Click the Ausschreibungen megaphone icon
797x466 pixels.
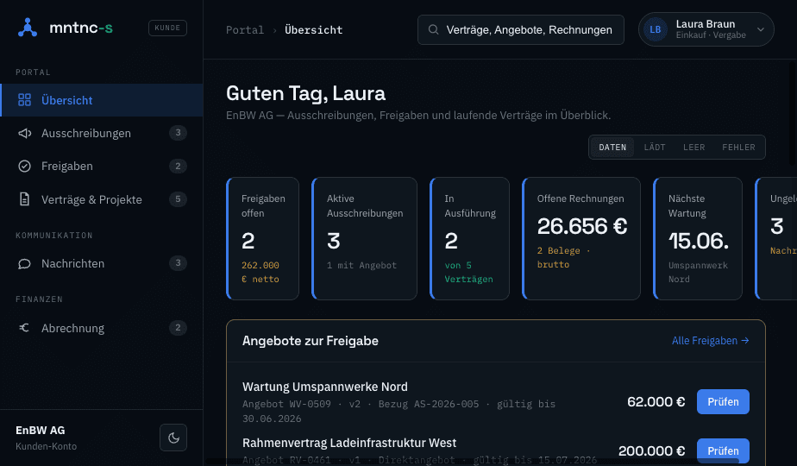(24, 133)
